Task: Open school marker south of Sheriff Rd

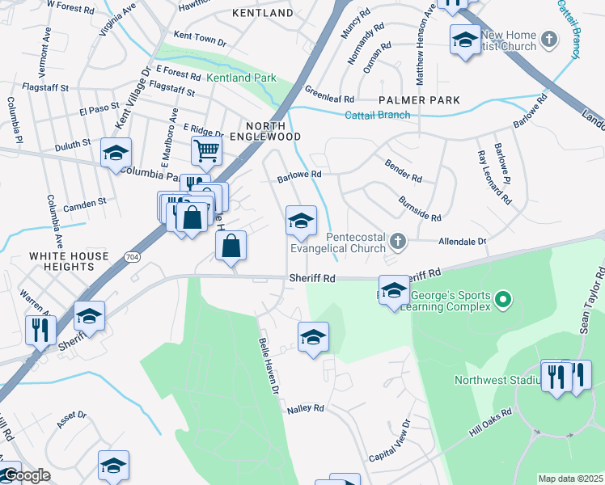Action: [x=313, y=339]
